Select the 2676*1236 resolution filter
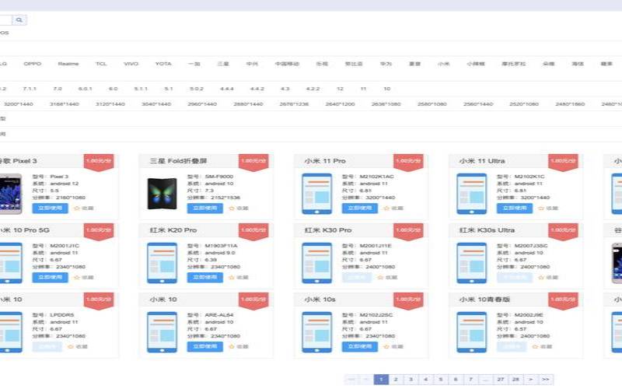622x389 pixels. pyautogui.click(x=294, y=104)
